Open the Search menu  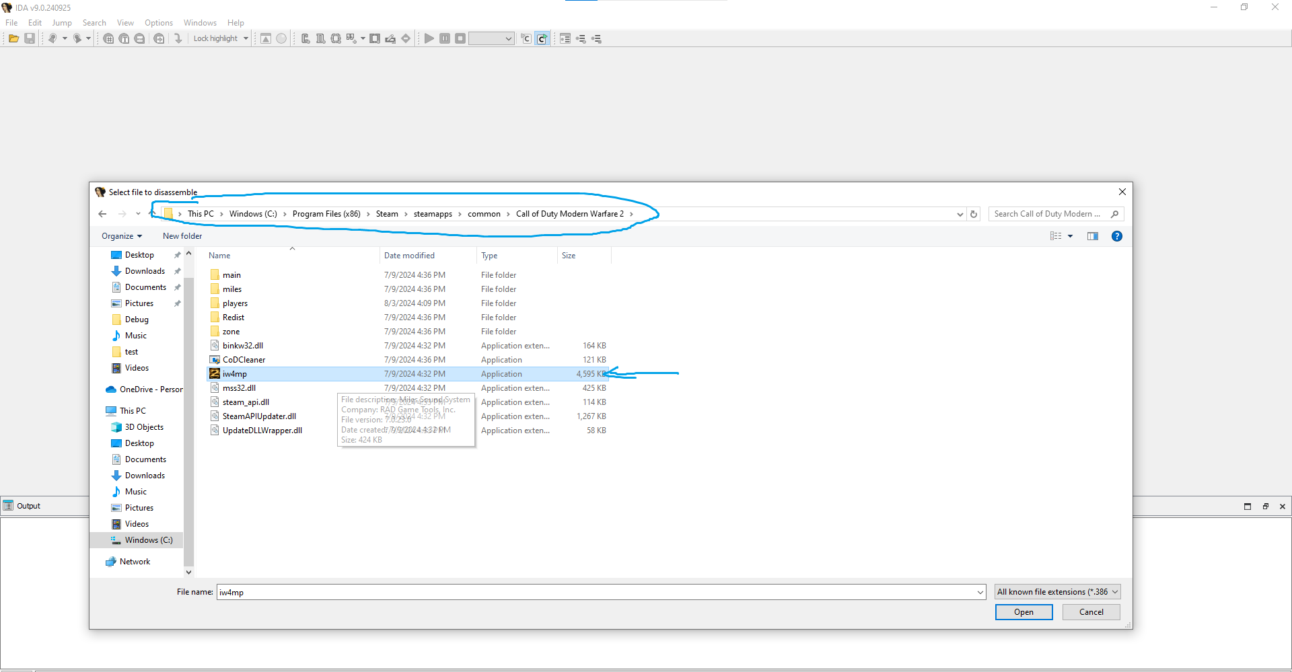[94, 22]
